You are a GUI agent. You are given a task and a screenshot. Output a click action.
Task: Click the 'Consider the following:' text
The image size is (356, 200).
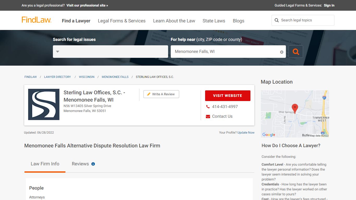(x=279, y=157)
